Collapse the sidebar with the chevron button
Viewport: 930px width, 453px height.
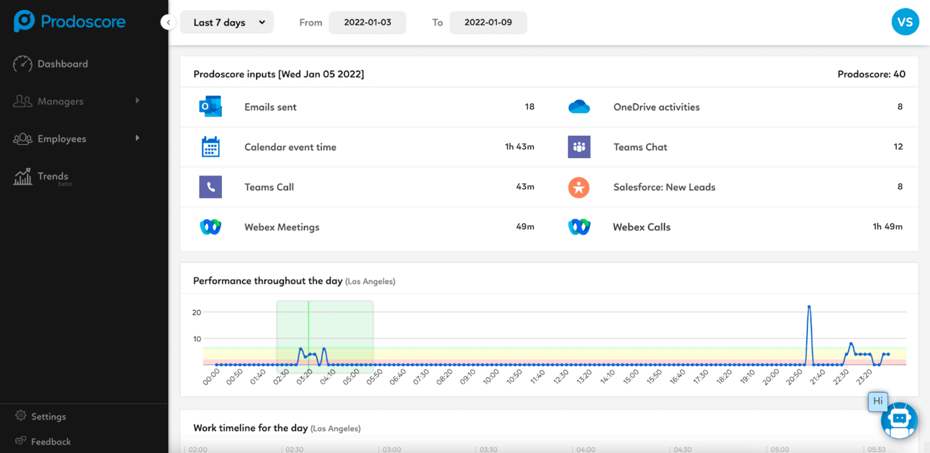(168, 22)
